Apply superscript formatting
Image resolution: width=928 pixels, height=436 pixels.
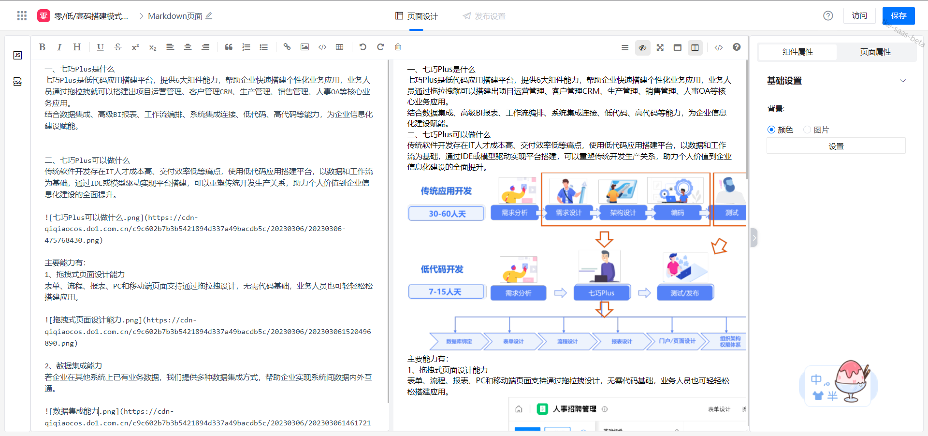[x=135, y=47]
